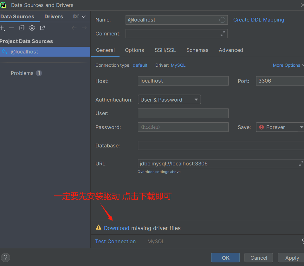
Task: Open the General tab
Action: (x=105, y=50)
